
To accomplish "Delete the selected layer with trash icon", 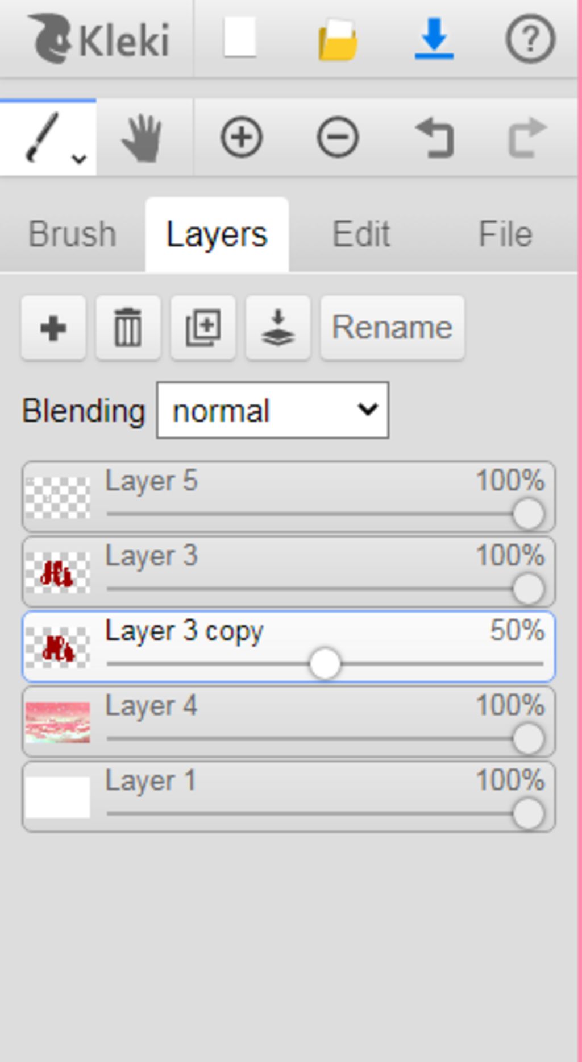I will [128, 328].
